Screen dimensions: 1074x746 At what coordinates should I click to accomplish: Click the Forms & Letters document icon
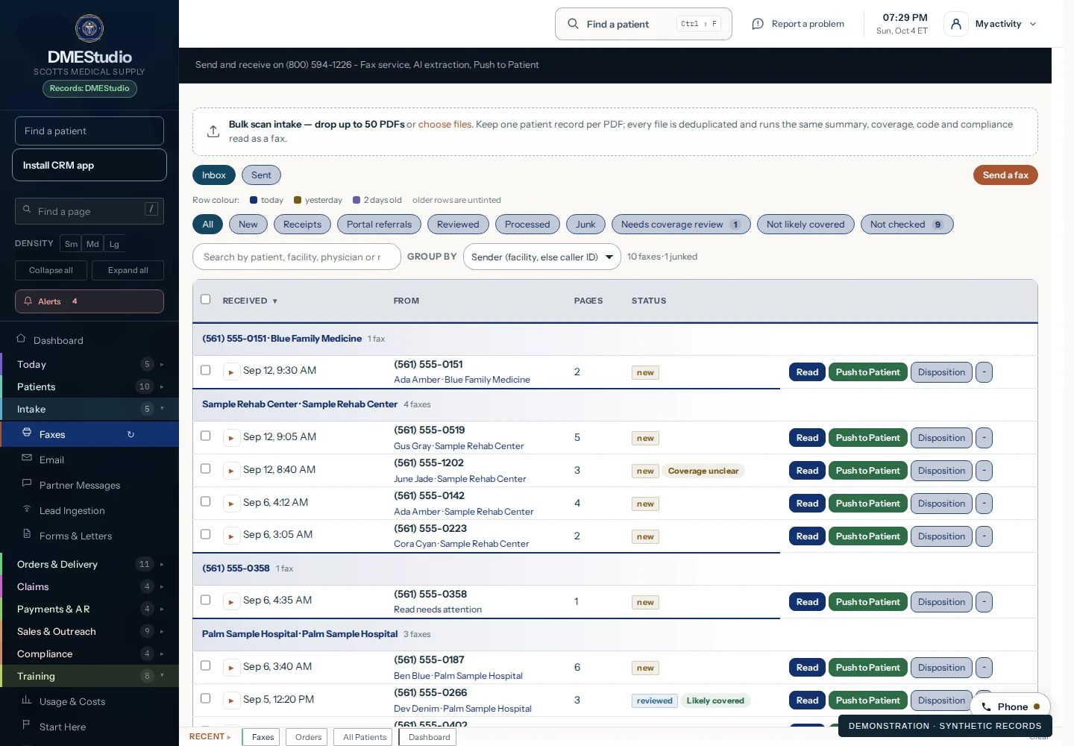point(27,534)
